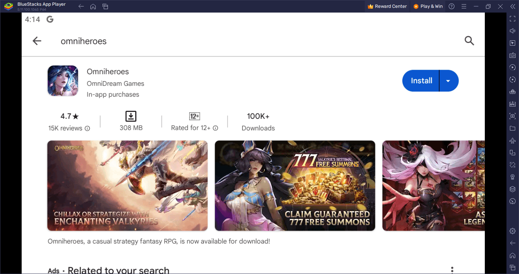Screen dimensions: 519x274
Task: Click sidebar Android home button
Action: click(512, 255)
